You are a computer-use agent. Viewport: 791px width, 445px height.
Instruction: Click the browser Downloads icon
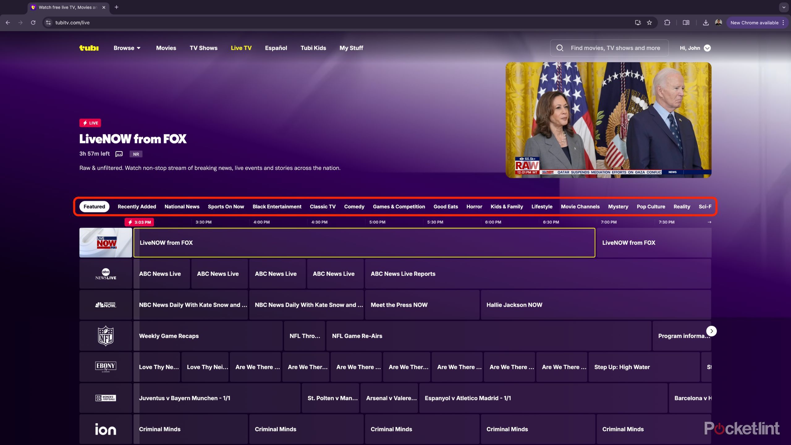click(x=706, y=22)
